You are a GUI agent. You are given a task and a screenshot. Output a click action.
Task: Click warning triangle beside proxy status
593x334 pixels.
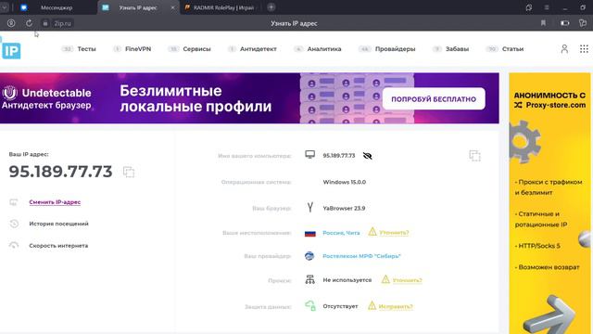(385, 279)
